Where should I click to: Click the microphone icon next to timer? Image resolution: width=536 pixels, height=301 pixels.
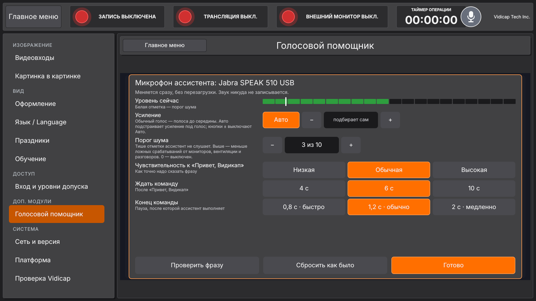coord(471,17)
